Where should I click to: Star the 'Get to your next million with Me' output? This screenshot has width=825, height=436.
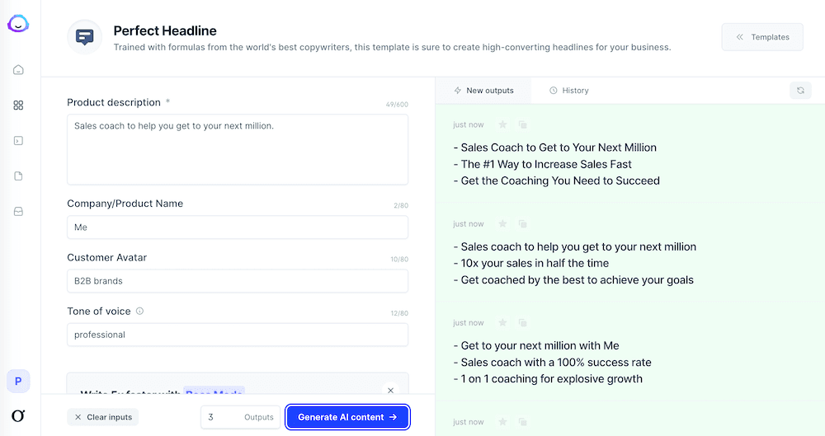(x=502, y=323)
